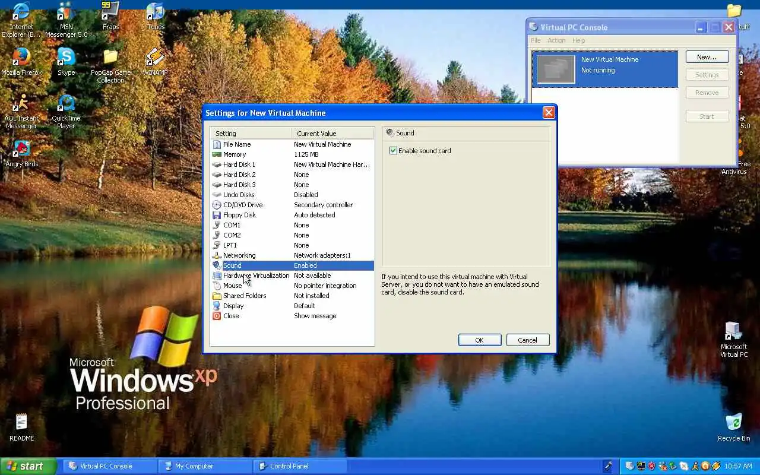760x475 pixels.
Task: Select New Virtual Machine thumbnail in Console
Action: point(556,69)
